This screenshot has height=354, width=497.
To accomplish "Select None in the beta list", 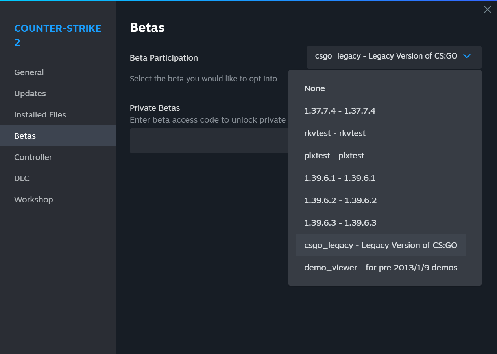I will click(314, 88).
